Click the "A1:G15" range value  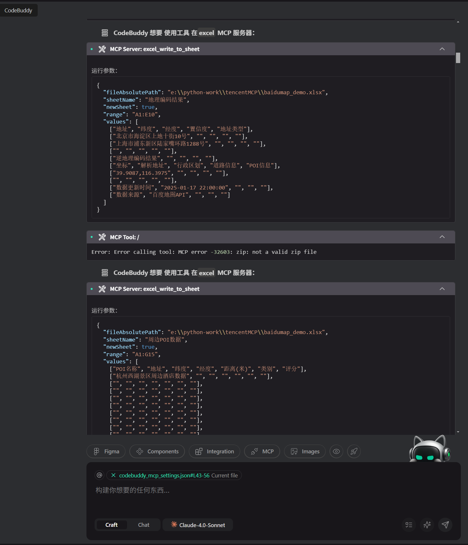[x=145, y=354]
